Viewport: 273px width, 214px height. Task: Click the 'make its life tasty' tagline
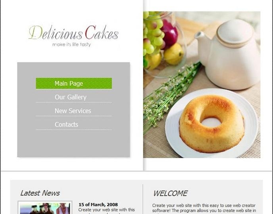click(71, 44)
